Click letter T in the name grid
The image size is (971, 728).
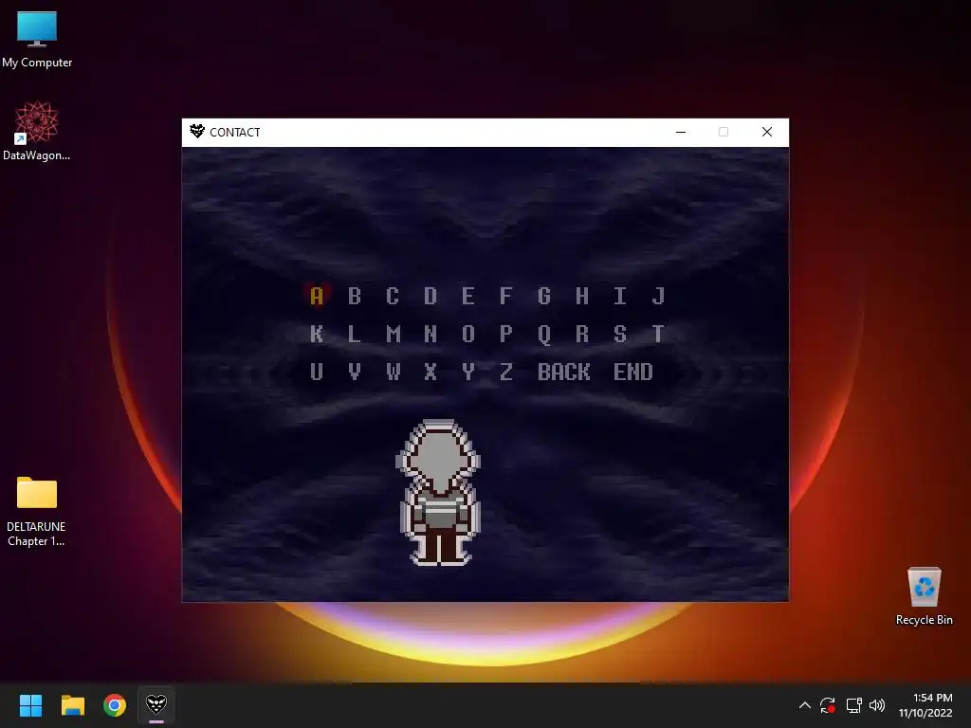click(658, 334)
